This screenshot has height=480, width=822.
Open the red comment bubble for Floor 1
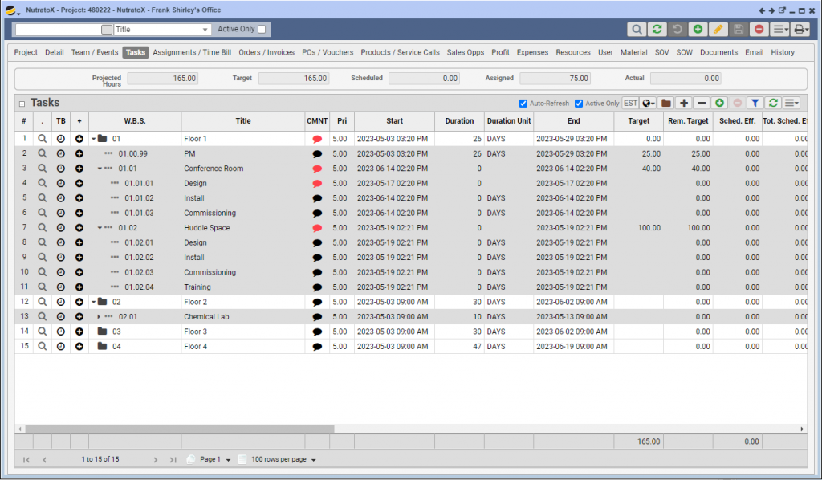coord(317,139)
